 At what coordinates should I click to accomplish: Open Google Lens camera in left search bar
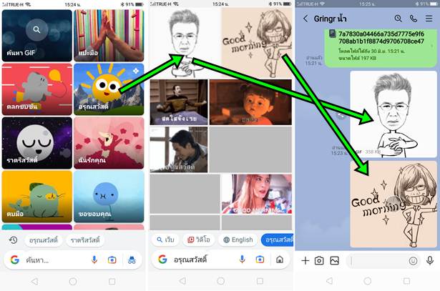pyautogui.click(x=112, y=260)
